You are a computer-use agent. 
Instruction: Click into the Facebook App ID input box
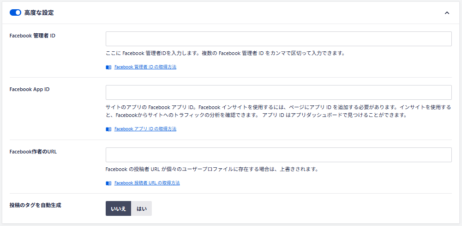point(278,92)
